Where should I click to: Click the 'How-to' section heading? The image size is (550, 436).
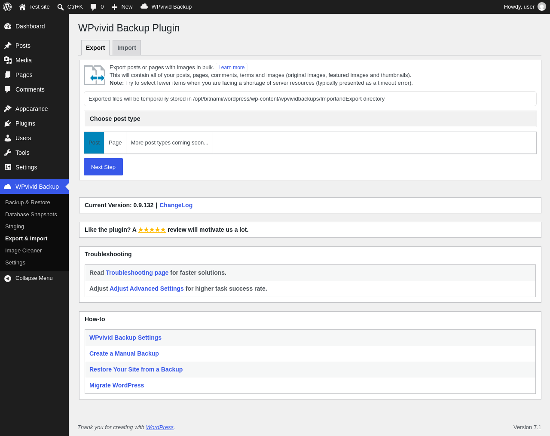tap(95, 319)
